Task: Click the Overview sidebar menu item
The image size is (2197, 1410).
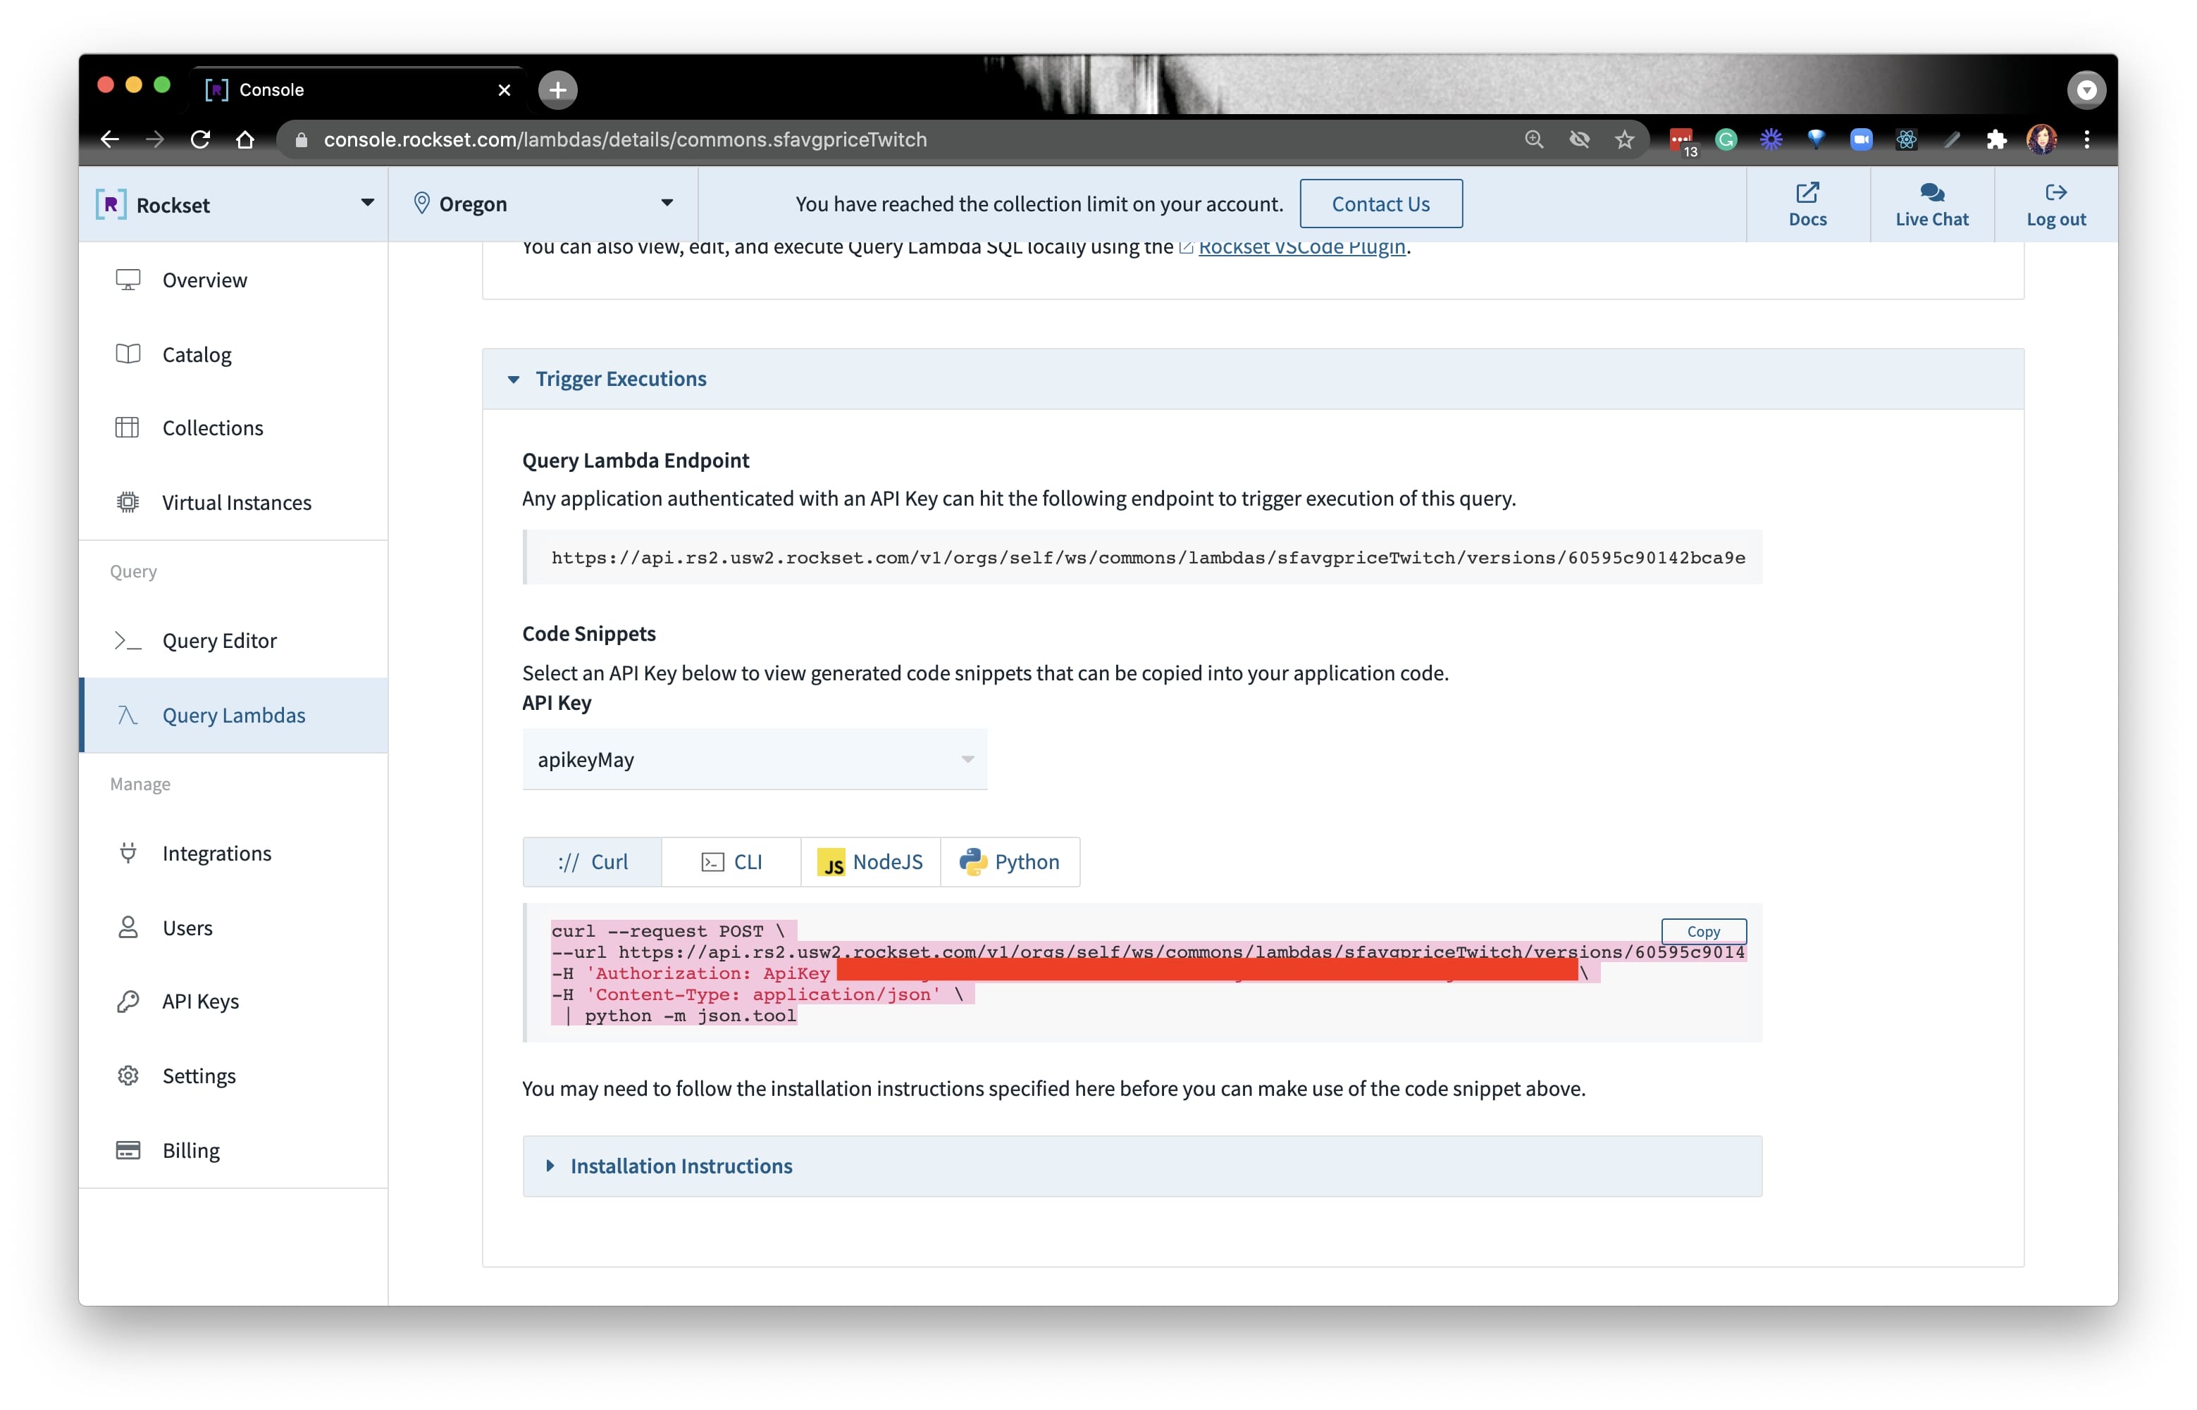Action: click(x=204, y=278)
